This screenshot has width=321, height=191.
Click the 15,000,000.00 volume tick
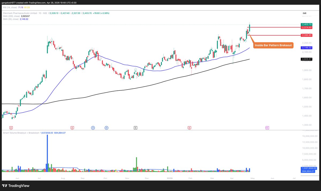(309, 136)
